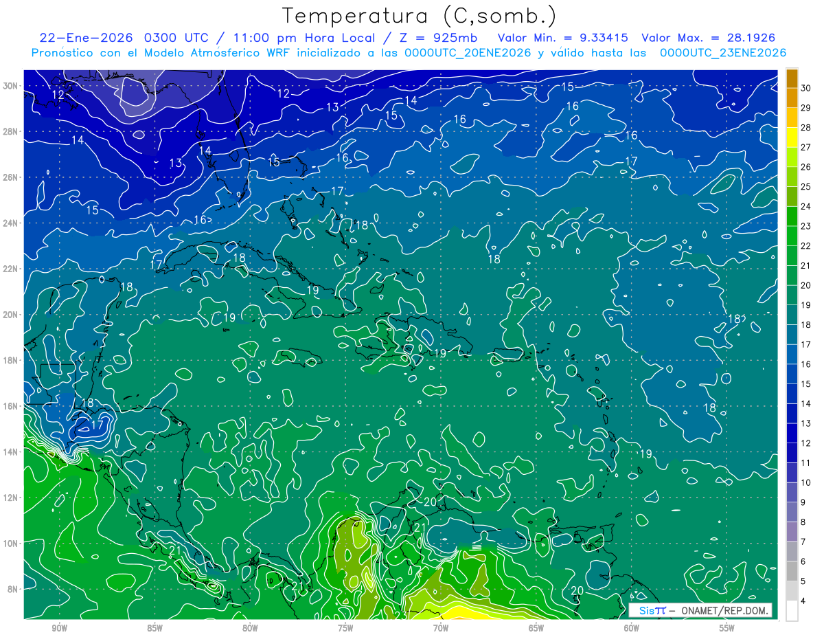This screenshot has height=637, width=824.
Task: Click the '0000UTC_20ENE2026' initialization timestamp
Action: pos(468,53)
